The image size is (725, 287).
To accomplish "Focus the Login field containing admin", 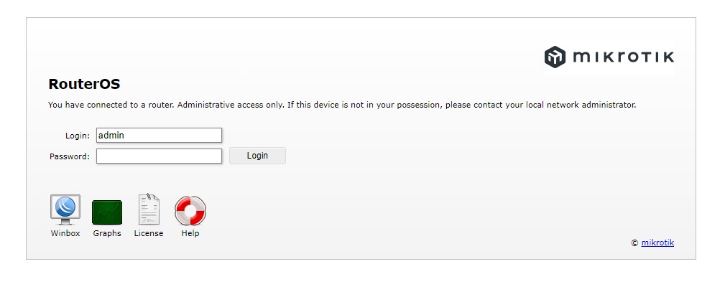I will [x=159, y=135].
